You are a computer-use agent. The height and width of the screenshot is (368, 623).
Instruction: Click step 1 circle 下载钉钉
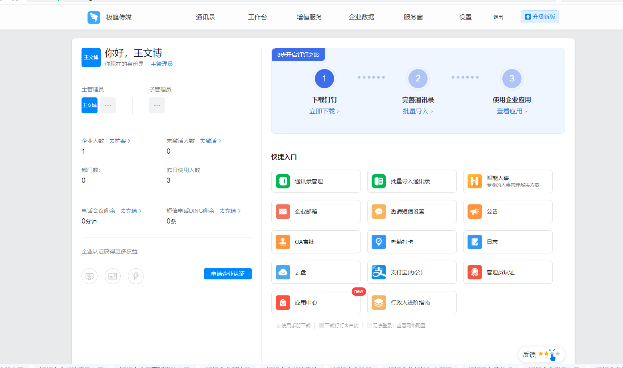324,79
